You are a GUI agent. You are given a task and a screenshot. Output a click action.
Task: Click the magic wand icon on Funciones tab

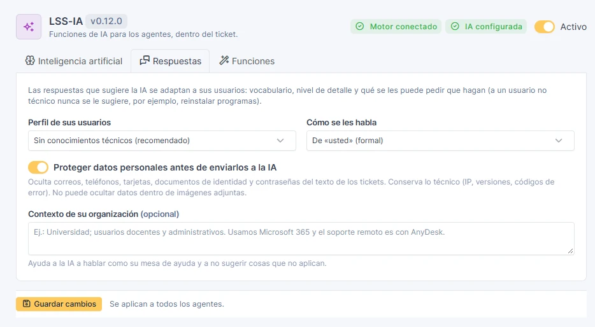click(x=224, y=60)
